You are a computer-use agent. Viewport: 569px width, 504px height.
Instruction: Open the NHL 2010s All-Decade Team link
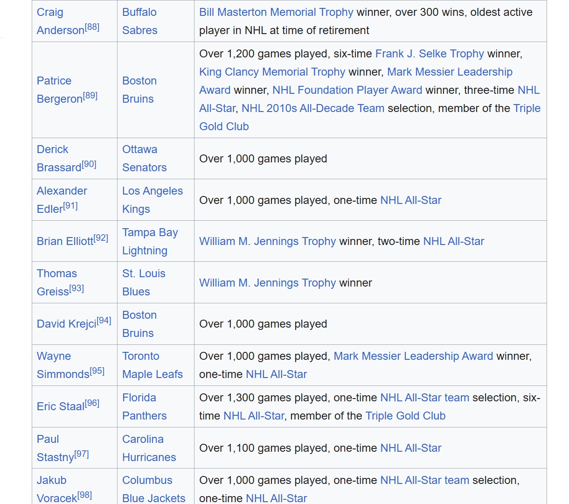coord(313,108)
